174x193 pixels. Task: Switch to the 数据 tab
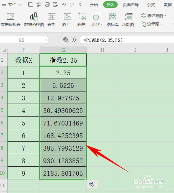[x=168, y=5]
